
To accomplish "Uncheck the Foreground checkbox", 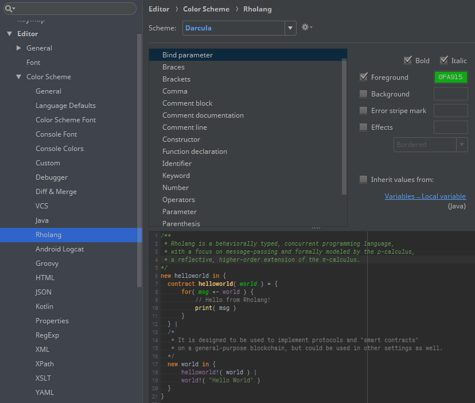I will (x=364, y=77).
